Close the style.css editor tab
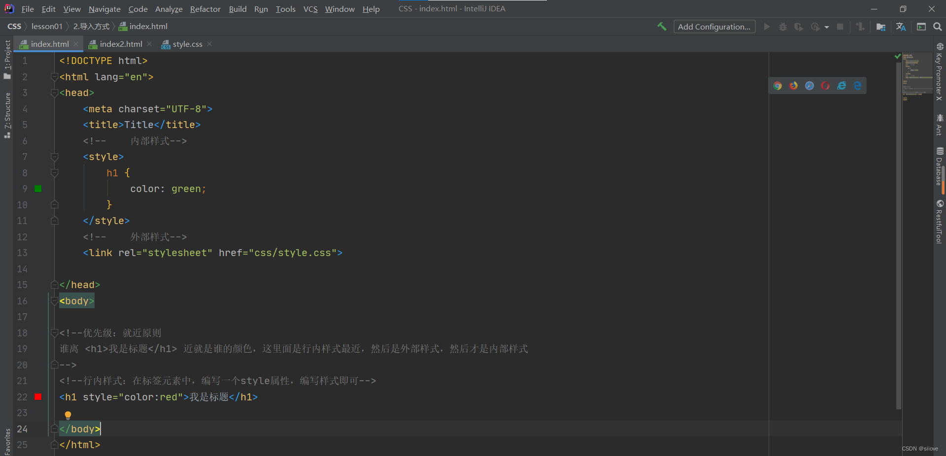 click(x=209, y=44)
